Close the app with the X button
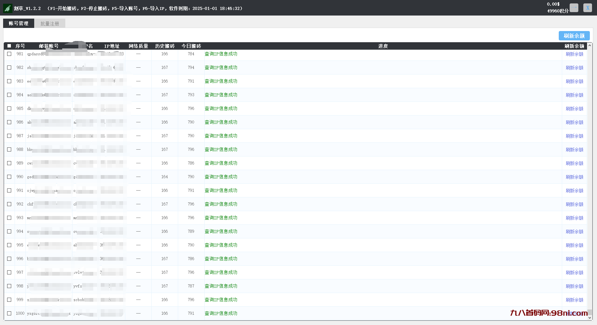 587,8
